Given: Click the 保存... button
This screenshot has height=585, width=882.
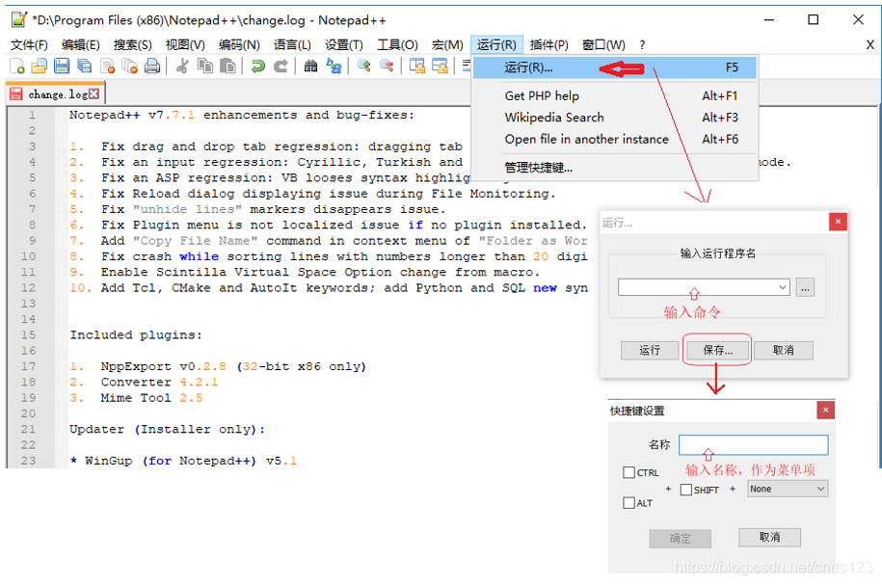Looking at the screenshot, I should pyautogui.click(x=718, y=351).
